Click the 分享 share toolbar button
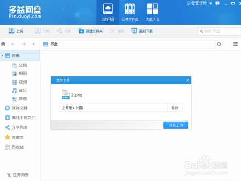241x181 pixels. point(64,31)
